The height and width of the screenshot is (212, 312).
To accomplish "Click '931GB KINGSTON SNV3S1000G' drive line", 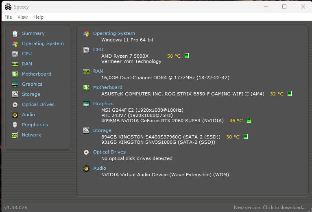I will 158,142.
